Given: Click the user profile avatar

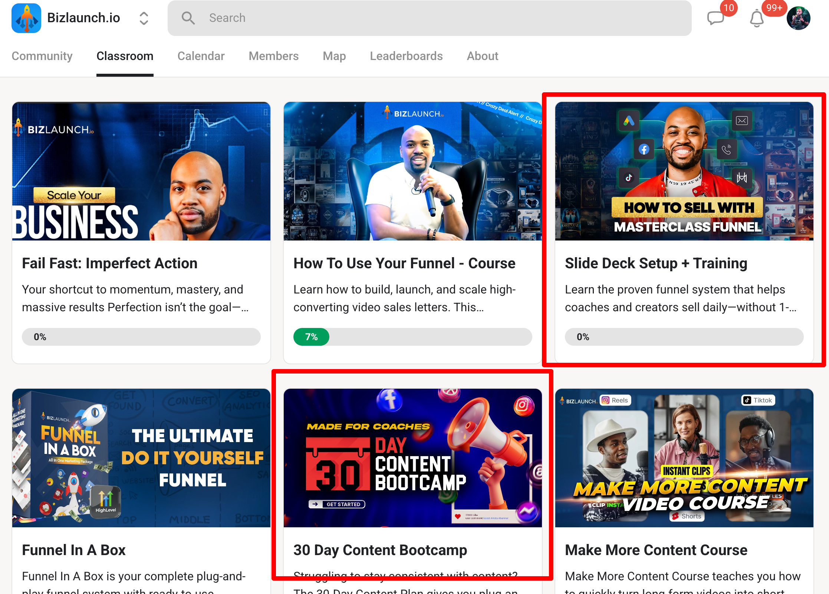Looking at the screenshot, I should [799, 19].
